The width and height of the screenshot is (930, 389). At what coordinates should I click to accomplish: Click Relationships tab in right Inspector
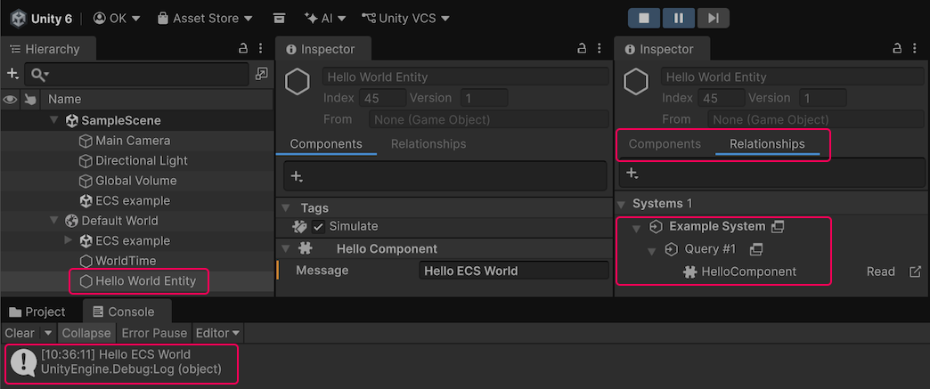pos(767,143)
